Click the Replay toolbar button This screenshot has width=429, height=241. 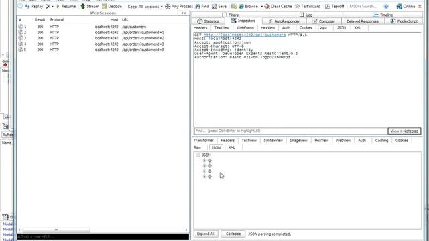34,6
